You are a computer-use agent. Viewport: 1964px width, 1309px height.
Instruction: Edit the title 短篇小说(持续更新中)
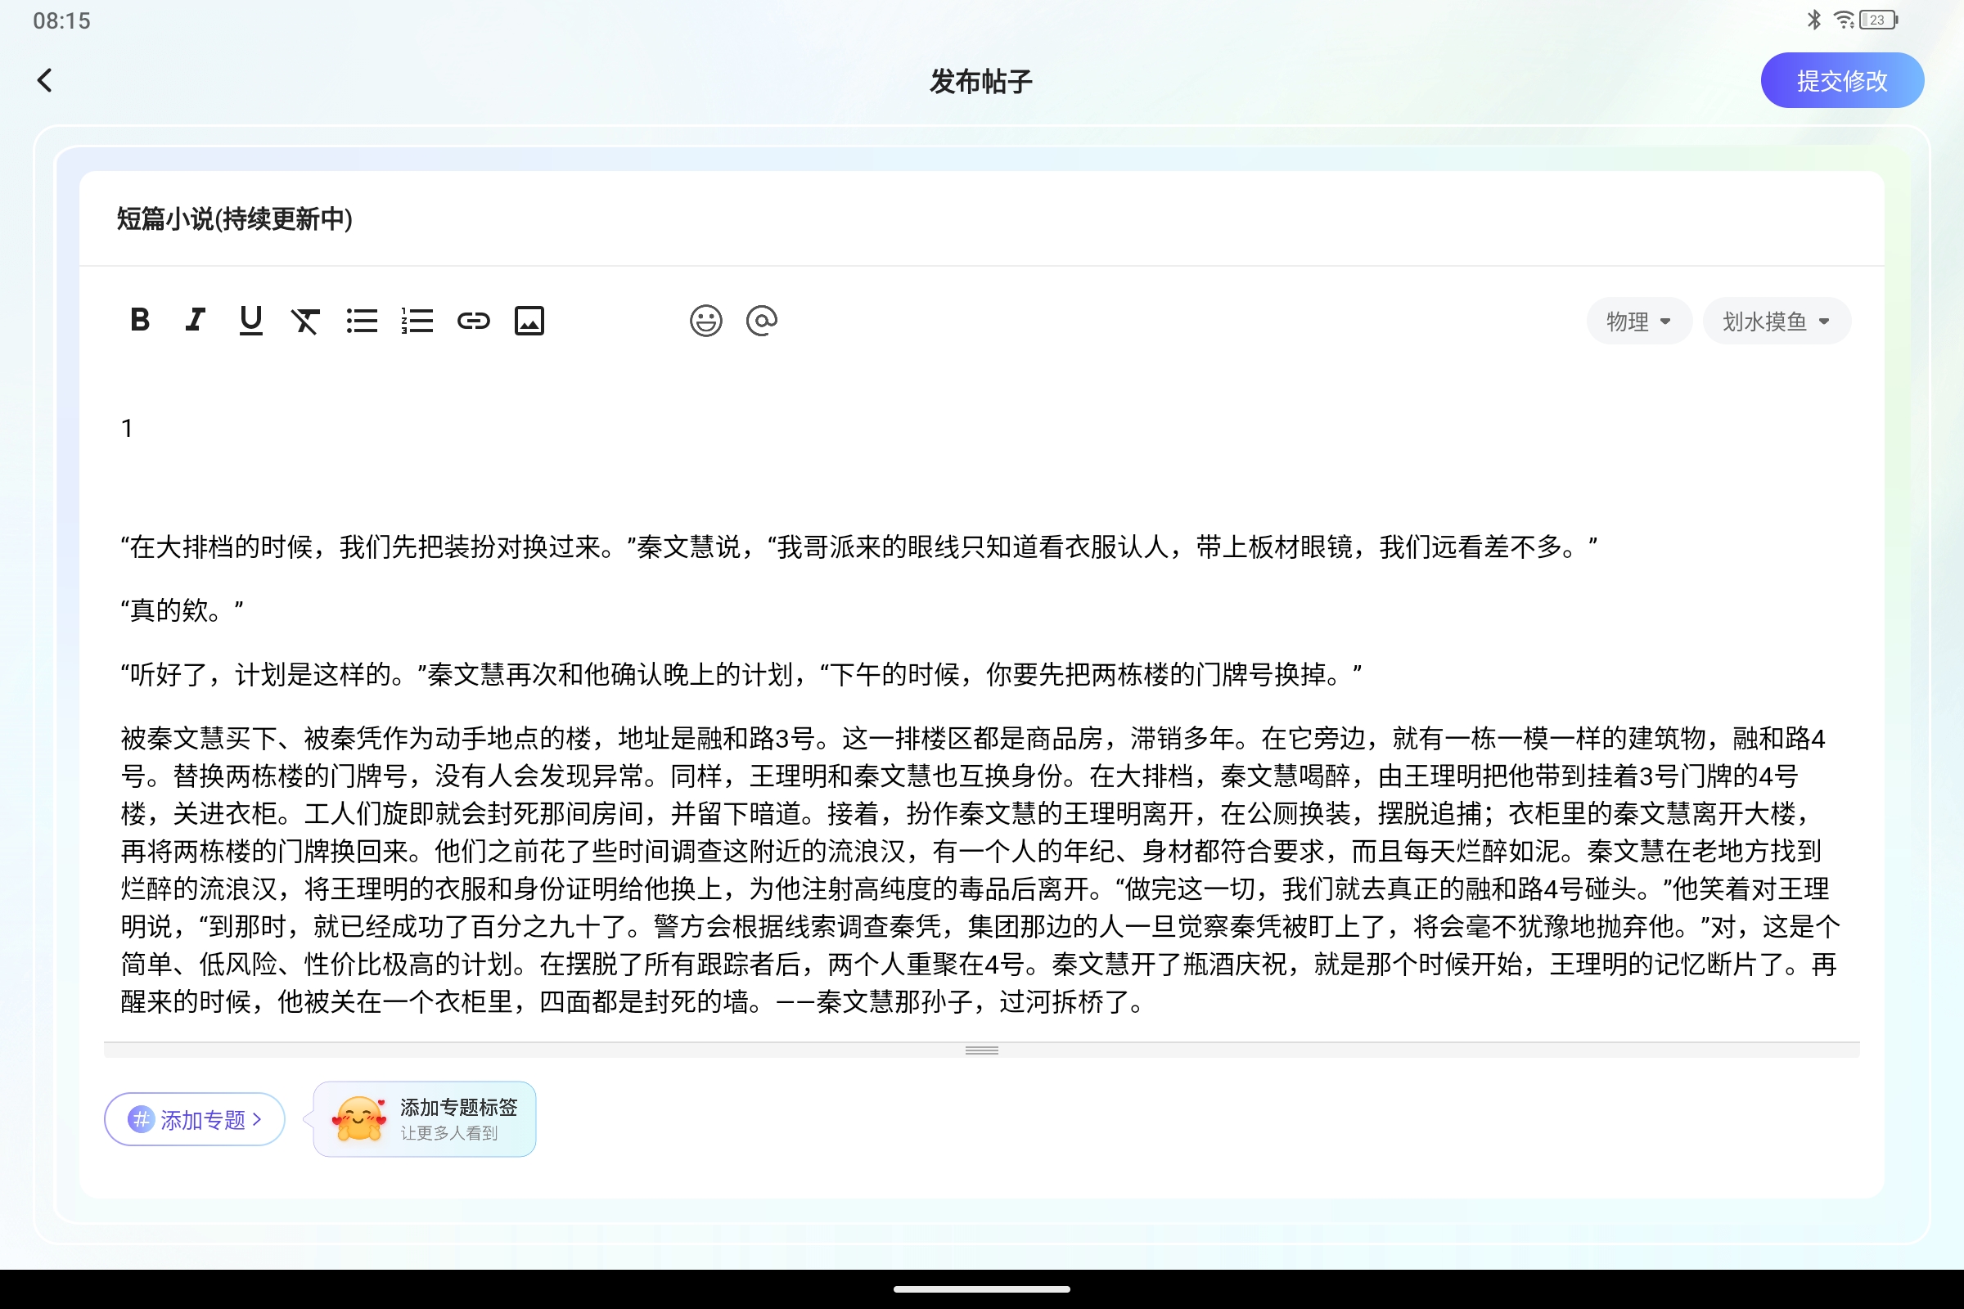233,219
